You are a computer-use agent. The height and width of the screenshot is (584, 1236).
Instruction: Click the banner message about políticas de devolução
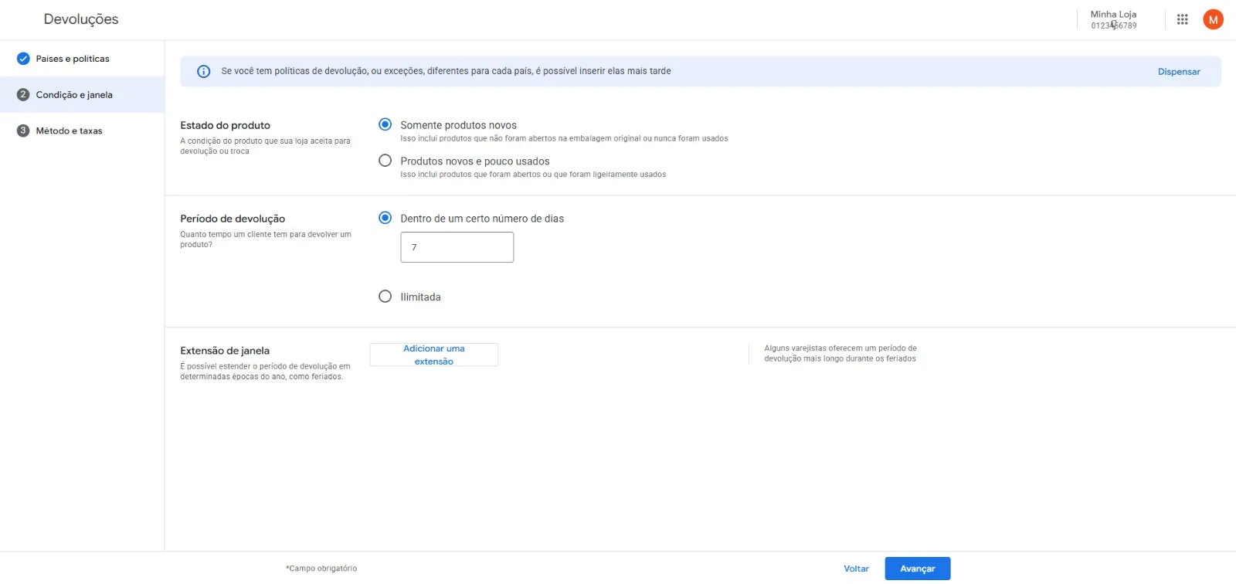446,71
